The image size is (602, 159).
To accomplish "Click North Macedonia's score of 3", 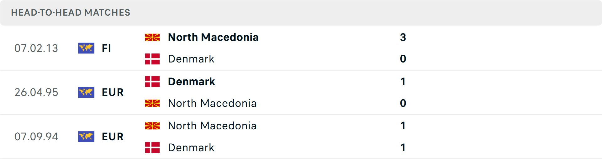I will point(403,37).
